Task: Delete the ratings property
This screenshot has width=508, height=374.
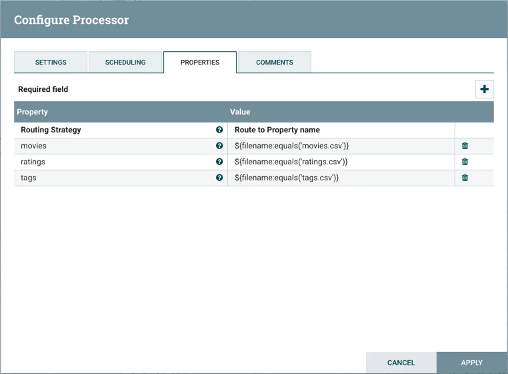Action: coord(465,162)
